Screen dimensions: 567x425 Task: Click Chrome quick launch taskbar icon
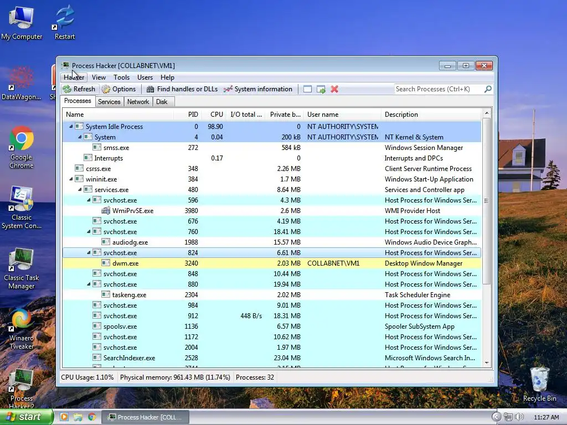coord(92,417)
